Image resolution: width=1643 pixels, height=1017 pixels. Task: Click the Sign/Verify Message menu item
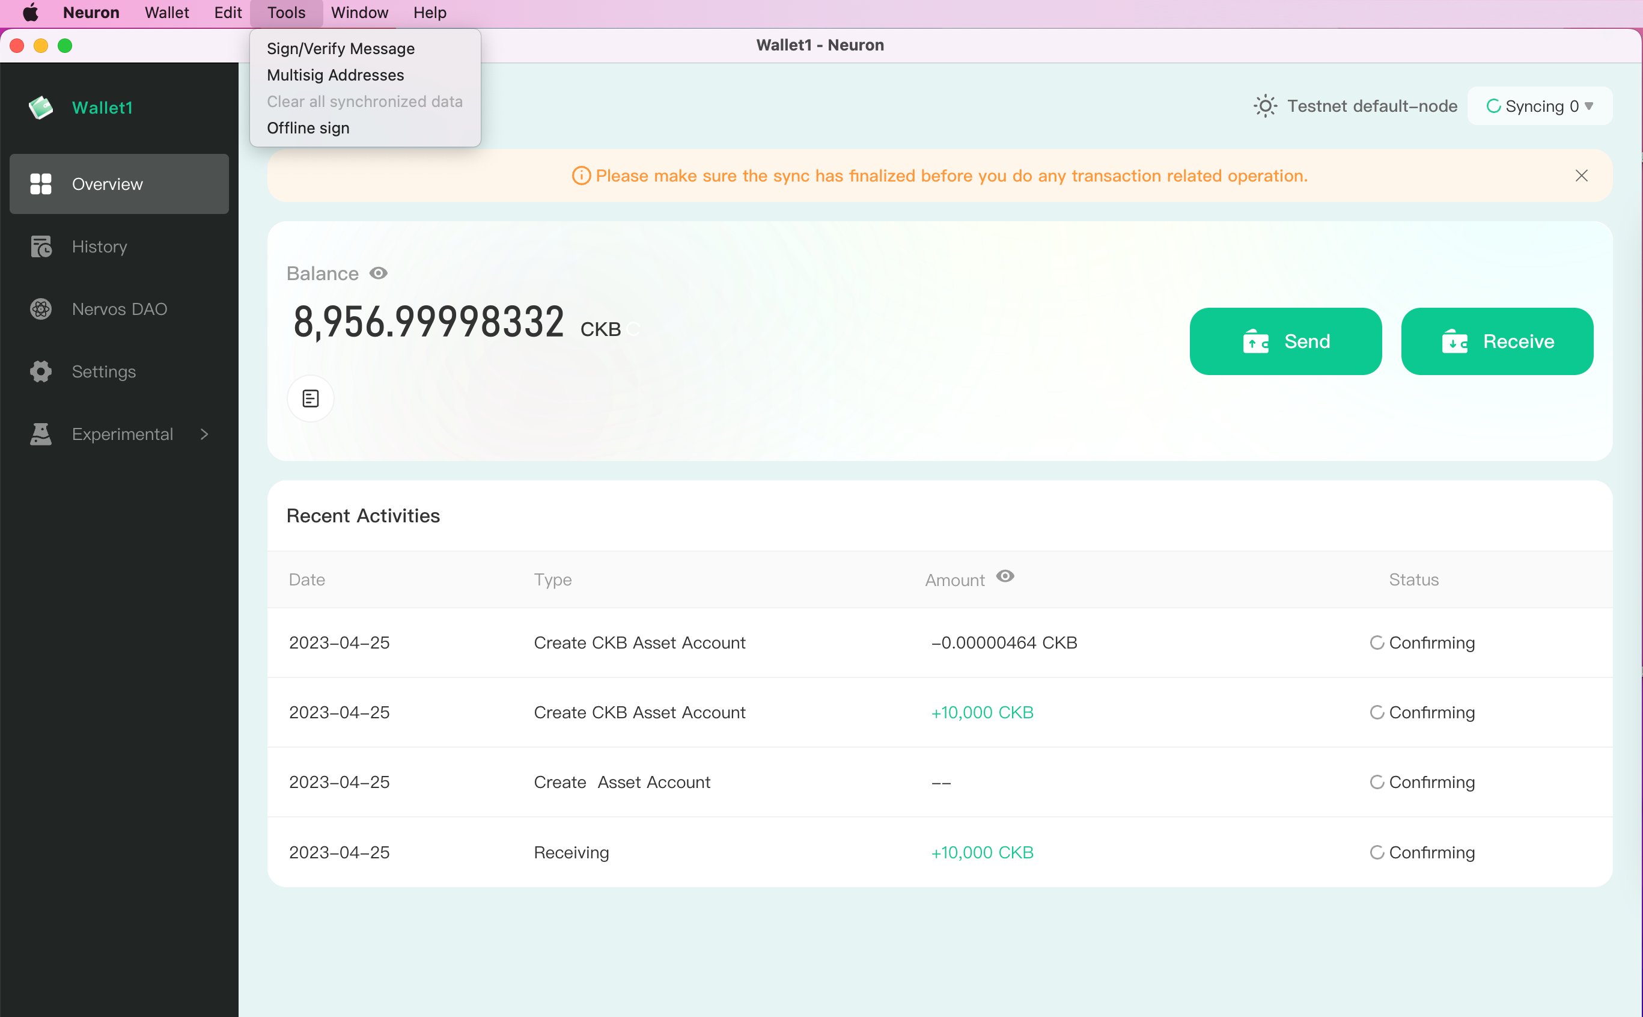pos(341,48)
